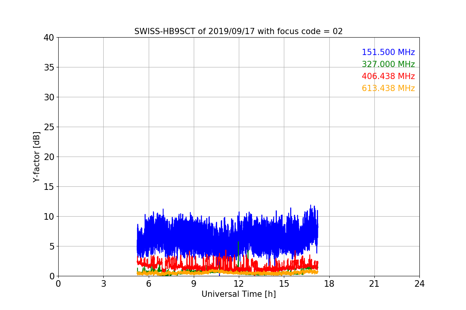Select the 151.500 MHz legend label
Image resolution: width=466 pixels, height=310 pixels.
(388, 52)
